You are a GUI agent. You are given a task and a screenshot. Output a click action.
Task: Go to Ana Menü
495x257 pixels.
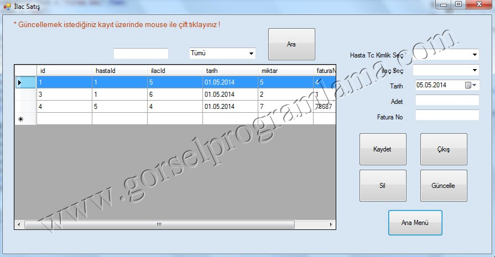tap(415, 223)
